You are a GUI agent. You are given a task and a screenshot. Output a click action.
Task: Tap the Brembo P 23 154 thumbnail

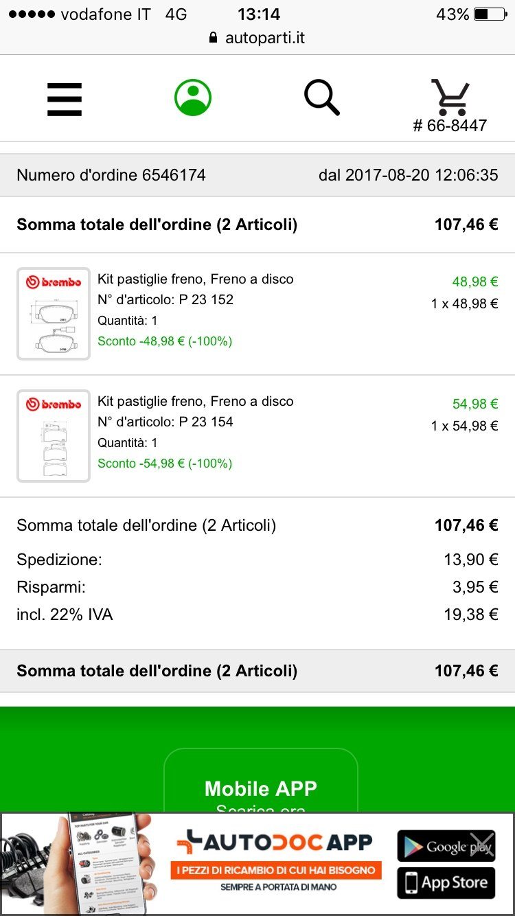point(54,436)
